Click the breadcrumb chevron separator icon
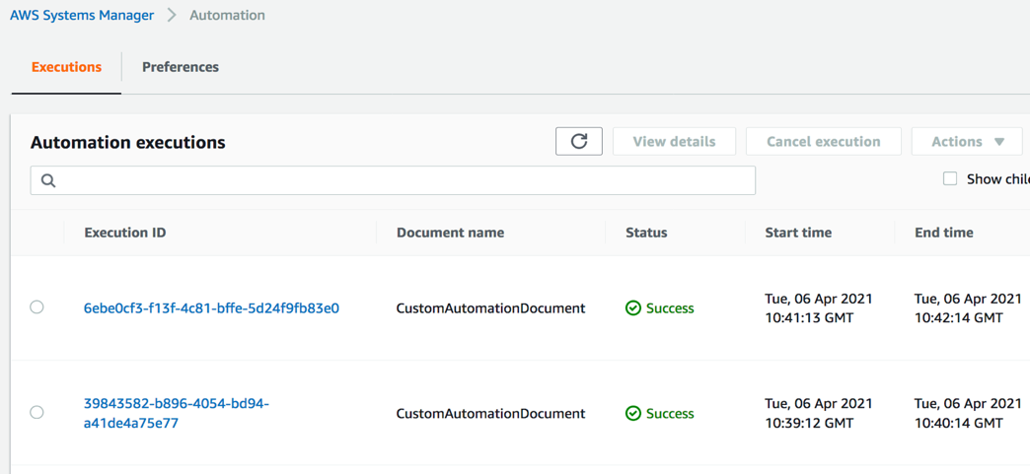Viewport: 1030px width, 474px height. pyautogui.click(x=172, y=16)
